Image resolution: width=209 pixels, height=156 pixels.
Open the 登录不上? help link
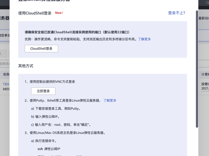point(177,13)
